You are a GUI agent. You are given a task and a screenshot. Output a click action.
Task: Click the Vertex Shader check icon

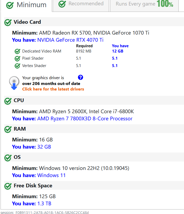(17, 66)
